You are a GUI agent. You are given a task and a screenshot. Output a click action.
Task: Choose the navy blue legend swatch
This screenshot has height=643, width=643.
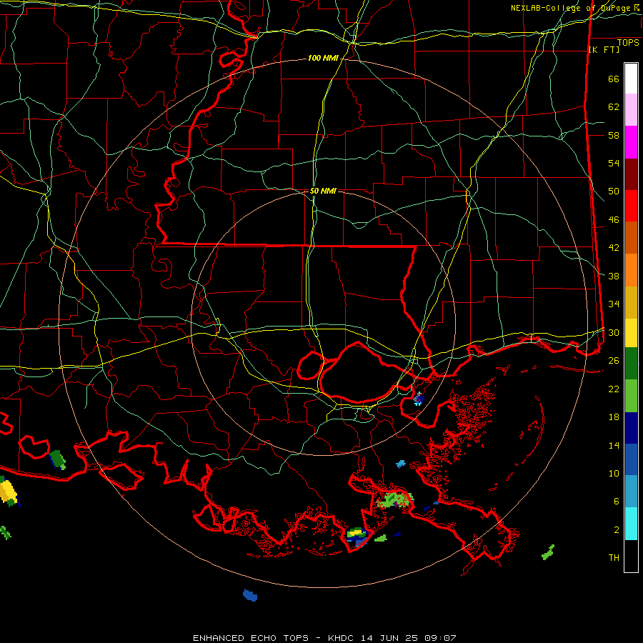pyautogui.click(x=631, y=428)
